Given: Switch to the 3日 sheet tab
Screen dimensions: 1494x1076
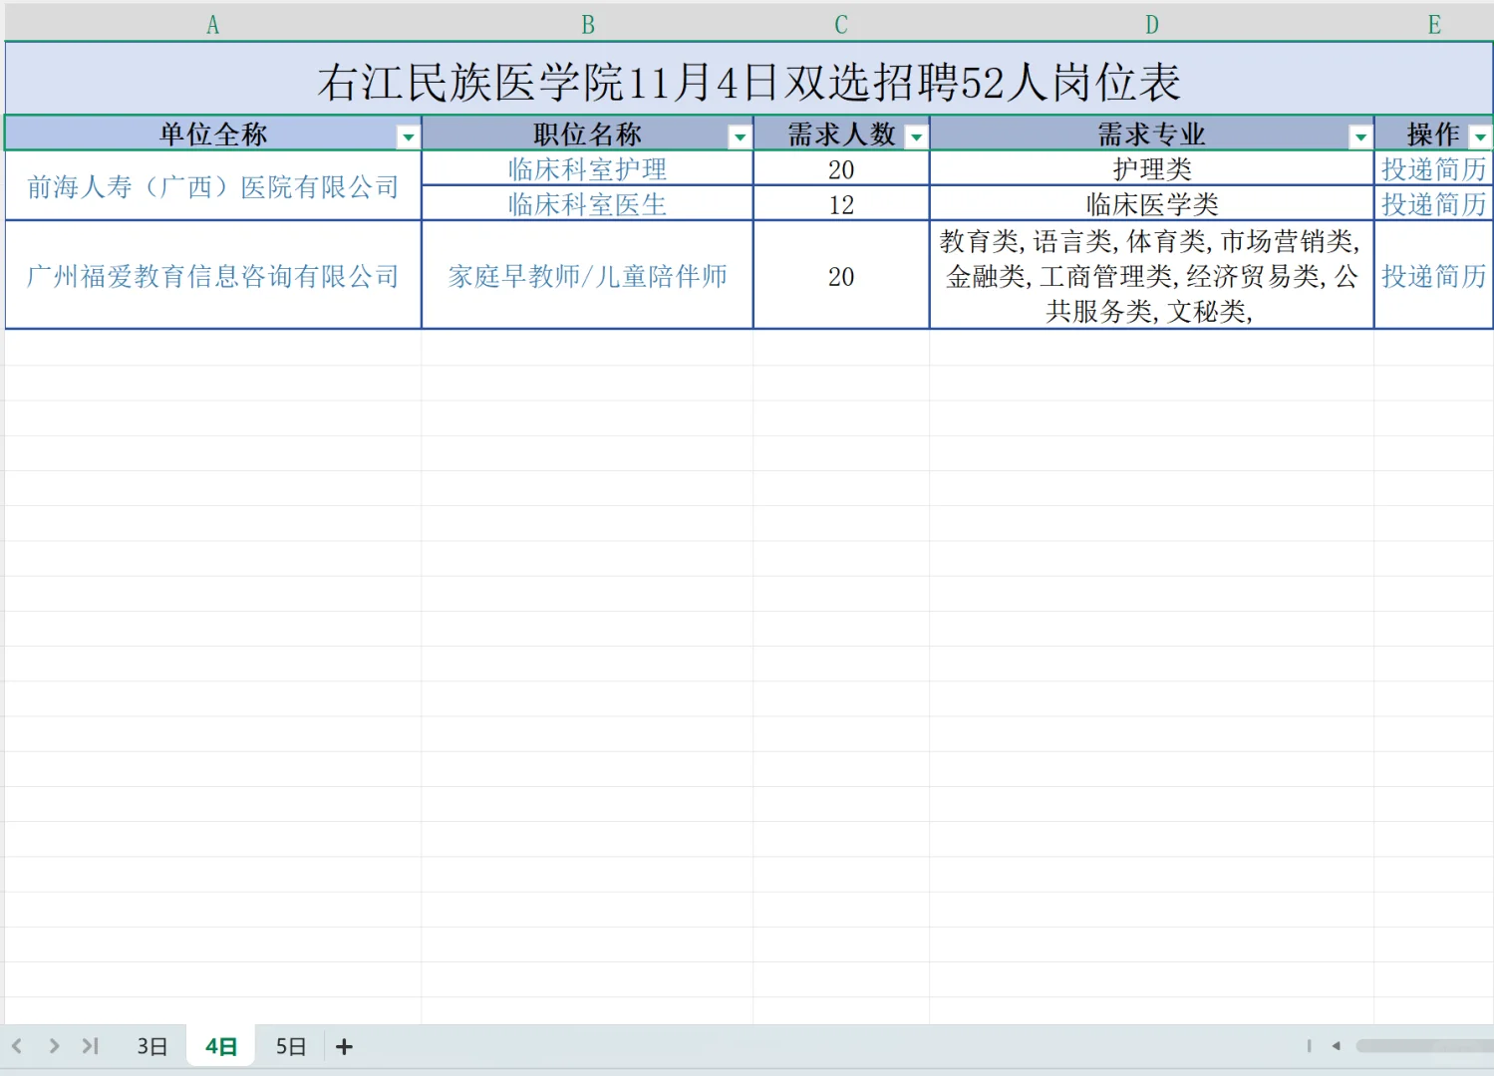Looking at the screenshot, I should tap(150, 1046).
